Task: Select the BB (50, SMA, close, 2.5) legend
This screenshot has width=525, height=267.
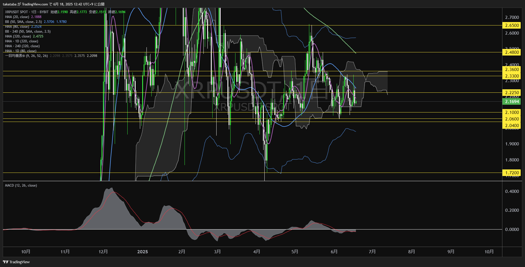Action: (23, 22)
